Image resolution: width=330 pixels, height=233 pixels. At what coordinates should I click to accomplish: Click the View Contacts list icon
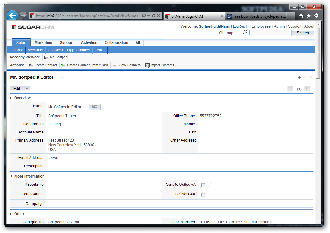click(115, 65)
